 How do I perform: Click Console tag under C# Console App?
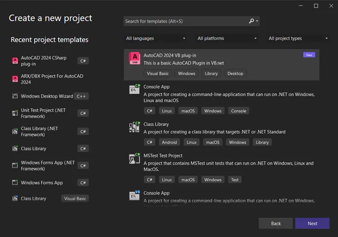[239, 111]
